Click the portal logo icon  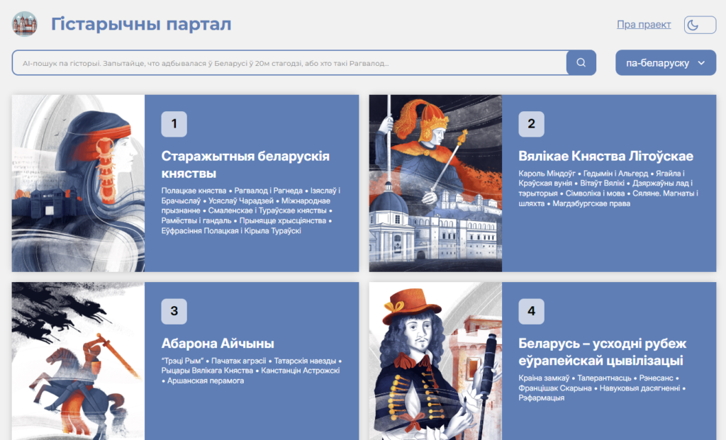pos(25,24)
